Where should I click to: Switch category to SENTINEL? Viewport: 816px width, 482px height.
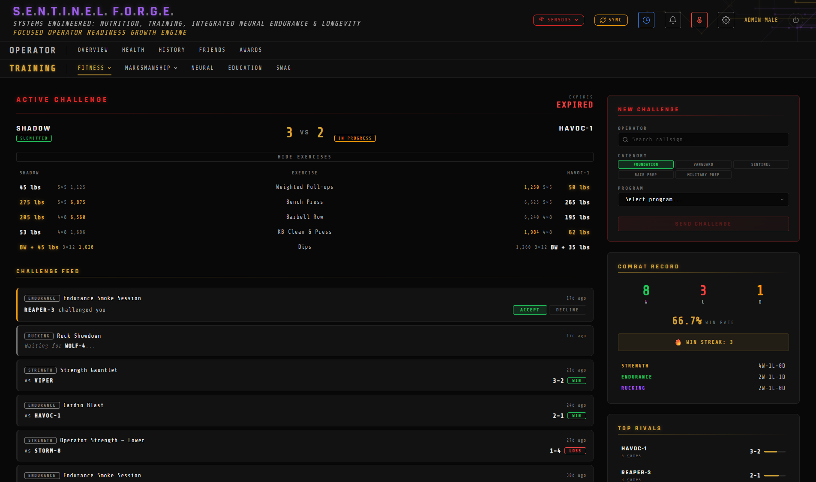click(761, 164)
